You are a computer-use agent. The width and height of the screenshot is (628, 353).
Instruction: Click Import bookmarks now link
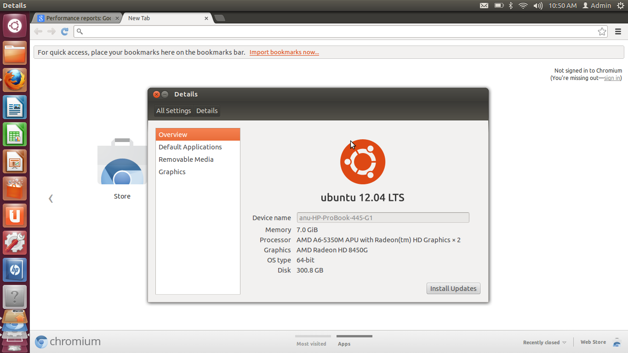click(284, 52)
